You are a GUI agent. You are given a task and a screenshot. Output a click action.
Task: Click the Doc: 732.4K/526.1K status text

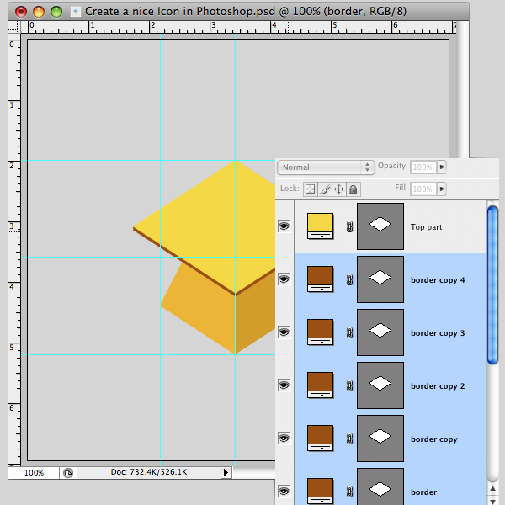coord(149,472)
